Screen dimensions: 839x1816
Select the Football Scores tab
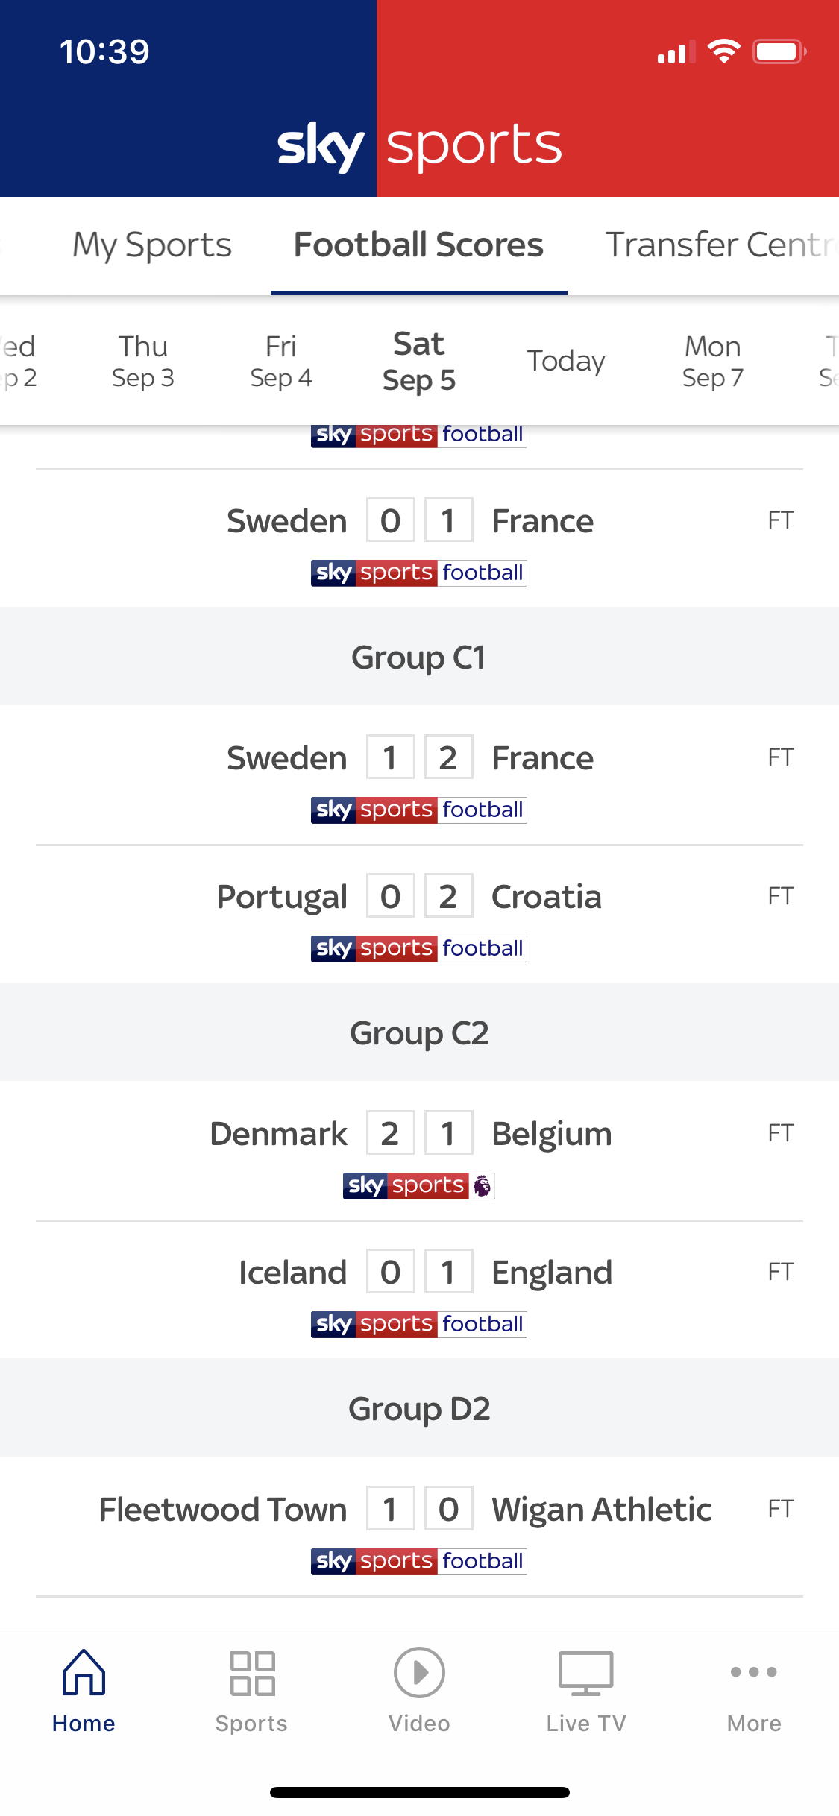419,245
